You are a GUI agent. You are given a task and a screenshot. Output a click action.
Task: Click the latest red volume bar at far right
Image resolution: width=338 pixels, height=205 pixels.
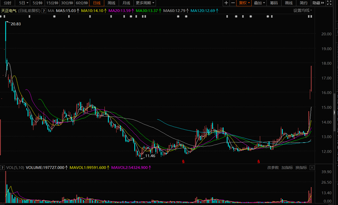tap(311, 195)
